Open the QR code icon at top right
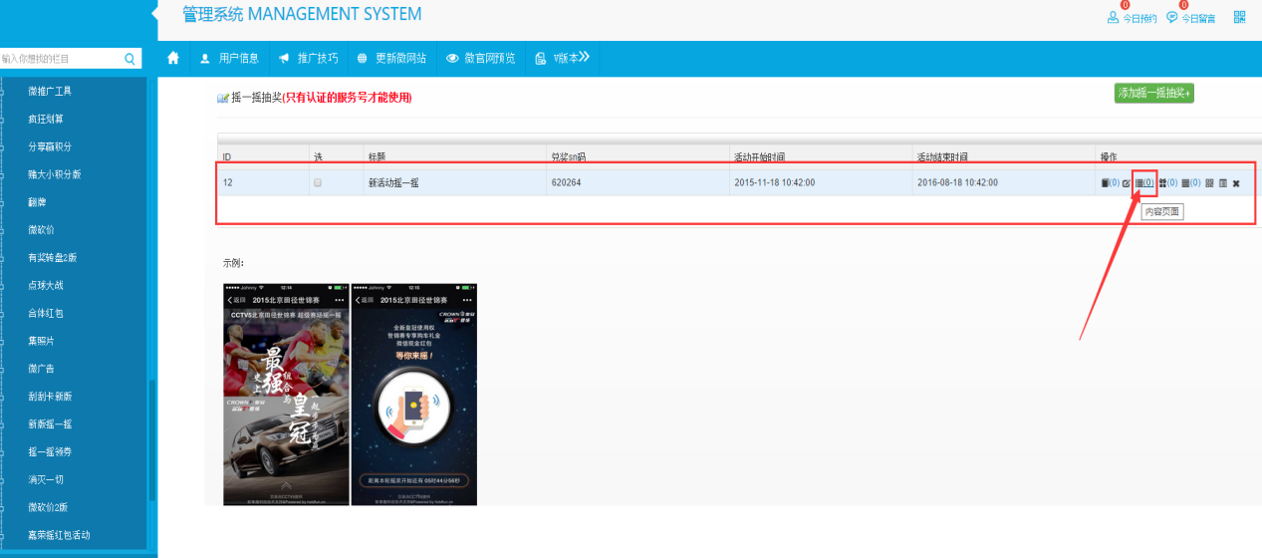Image resolution: width=1262 pixels, height=558 pixels. 1239,17
